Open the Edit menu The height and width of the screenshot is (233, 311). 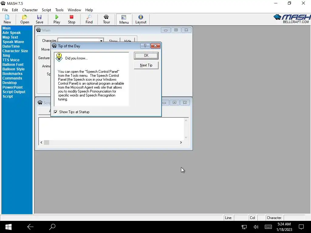coord(15,10)
